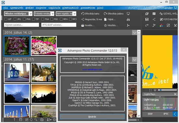
Task: Click the arrow-shaped icon below the printer
Action: (x=128, y=25)
